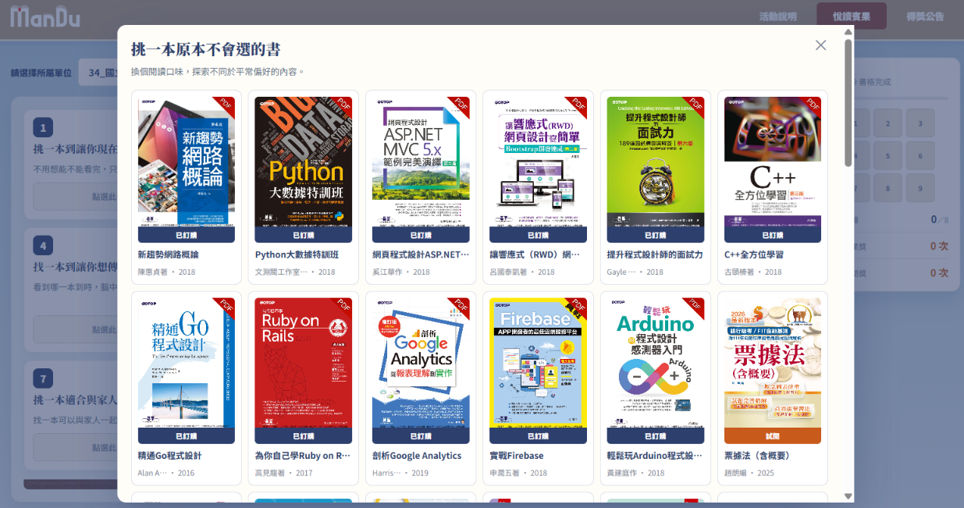Click the title 提升程式設計師的面試力
Screen dimensions: 964x508
655,254
